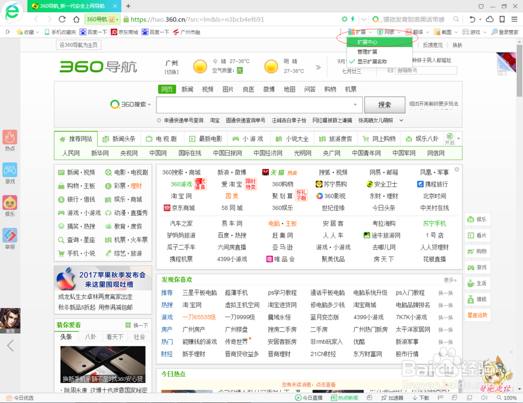Click 设360导航为主页 button
Image resolution: width=523 pixels, height=403 pixels.
click(x=78, y=45)
